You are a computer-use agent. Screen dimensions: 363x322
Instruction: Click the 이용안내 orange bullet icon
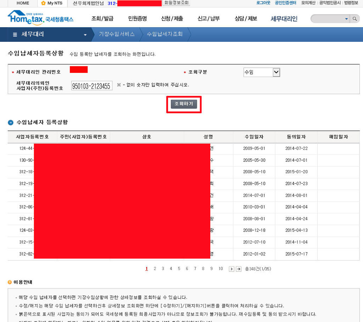coord(10,282)
